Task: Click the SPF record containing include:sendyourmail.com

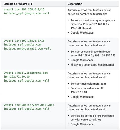Action: (27, 45)
